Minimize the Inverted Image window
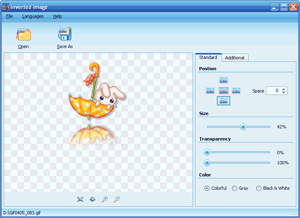This screenshot has width=300, height=218. tap(274, 7)
